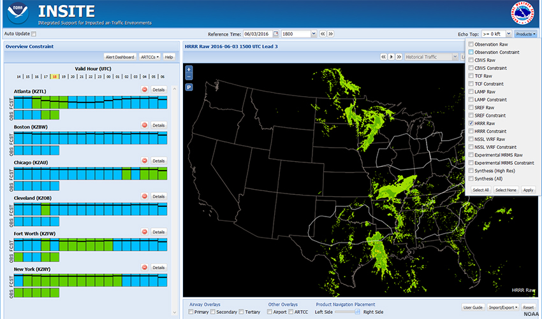Click the National Weather Service logo

(x=522, y=13)
